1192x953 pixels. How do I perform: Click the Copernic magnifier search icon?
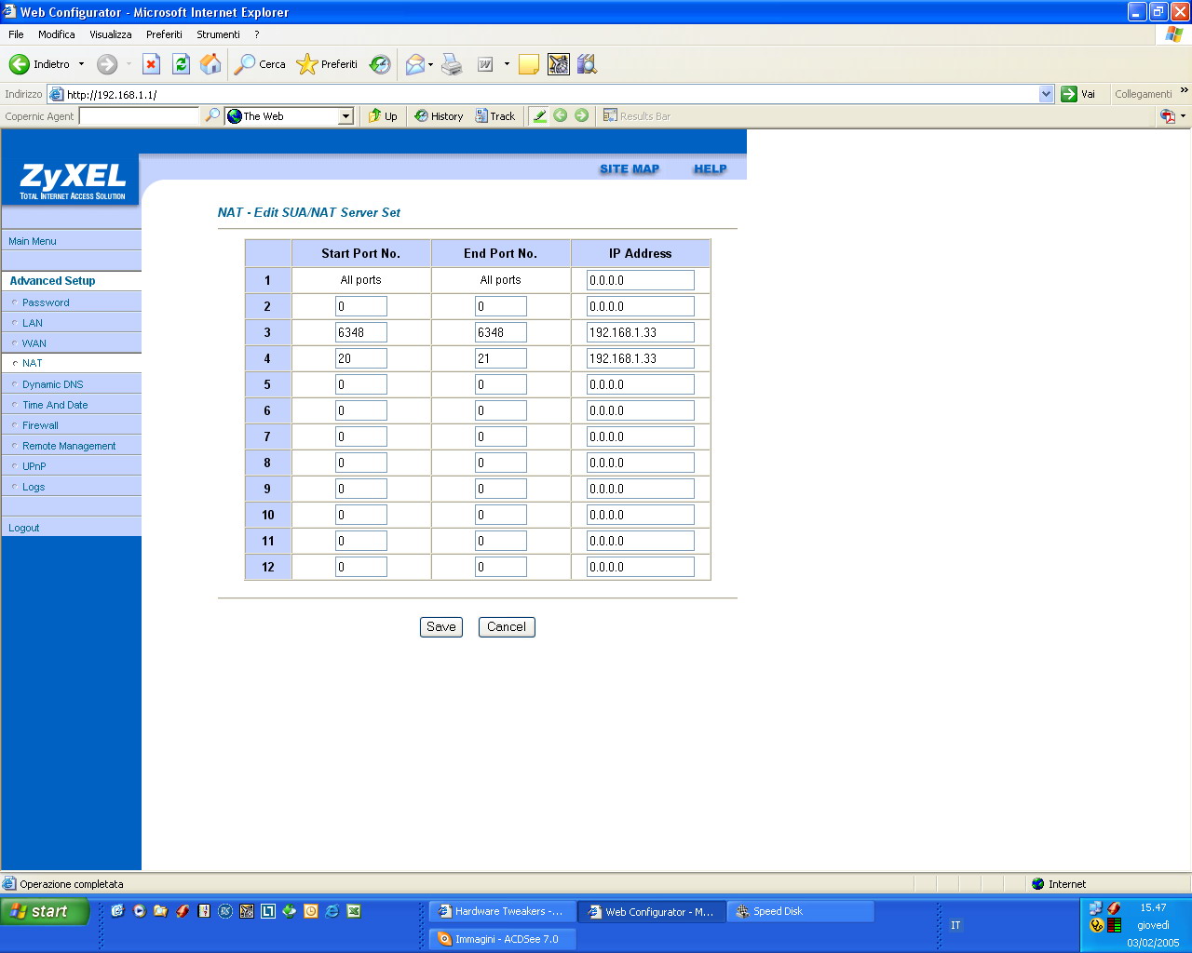[x=213, y=115]
